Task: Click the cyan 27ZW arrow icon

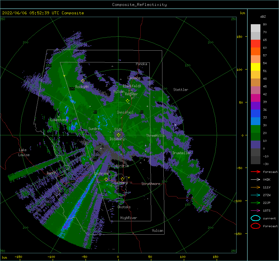Action: (255, 195)
